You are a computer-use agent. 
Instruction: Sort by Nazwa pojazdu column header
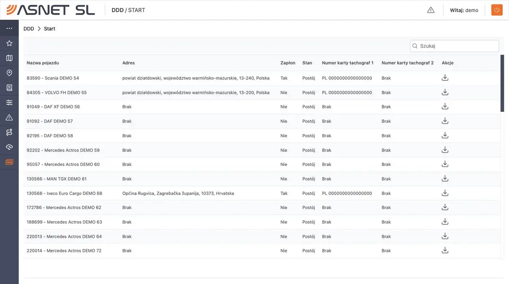tap(42, 63)
